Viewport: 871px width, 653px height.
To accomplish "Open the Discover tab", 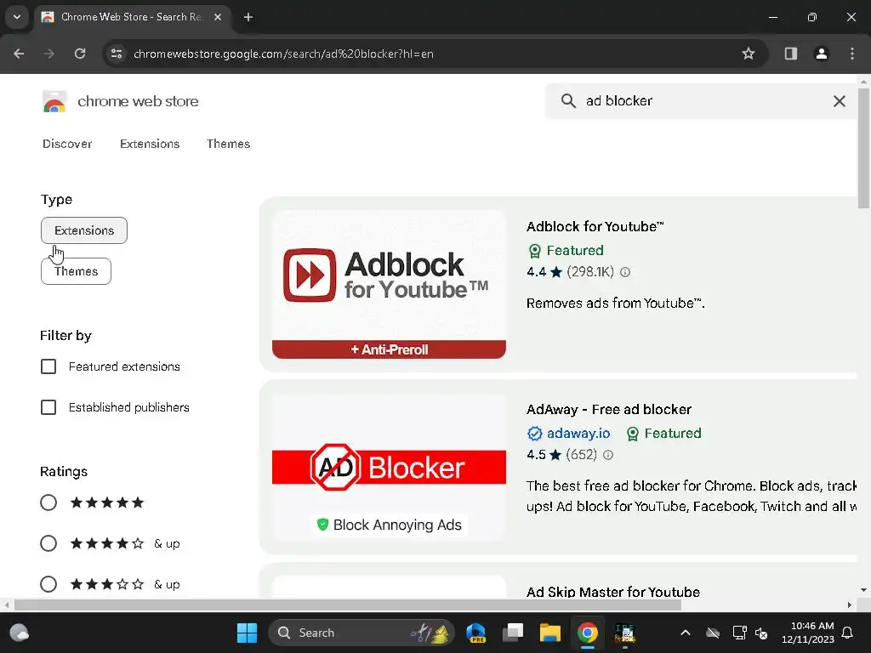I will click(67, 144).
